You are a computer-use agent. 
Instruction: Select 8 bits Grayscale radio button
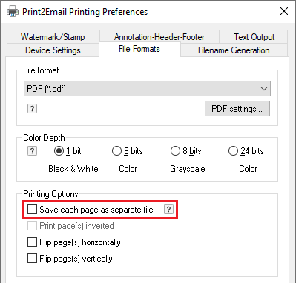(175, 151)
